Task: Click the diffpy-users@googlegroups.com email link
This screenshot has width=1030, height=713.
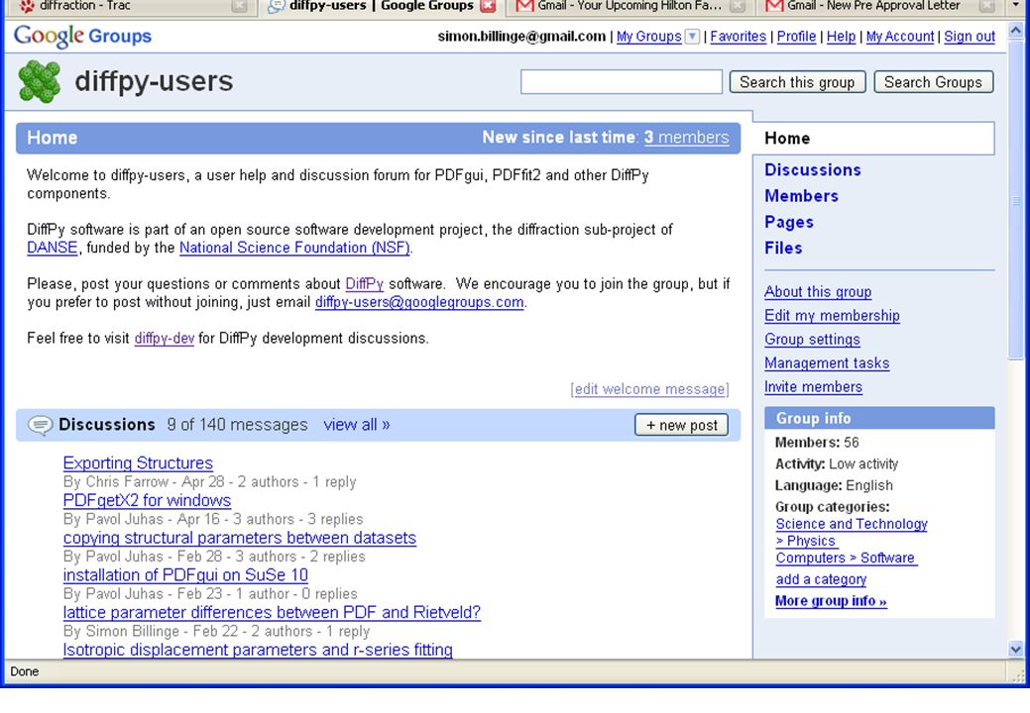Action: coord(419,302)
